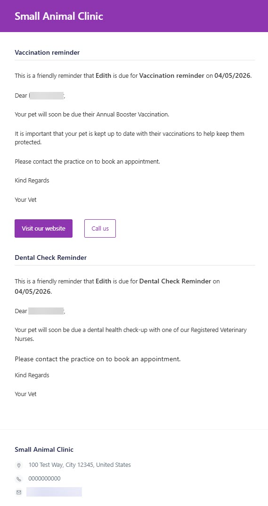
Task: Click the purple header banner
Action: (x=134, y=16)
